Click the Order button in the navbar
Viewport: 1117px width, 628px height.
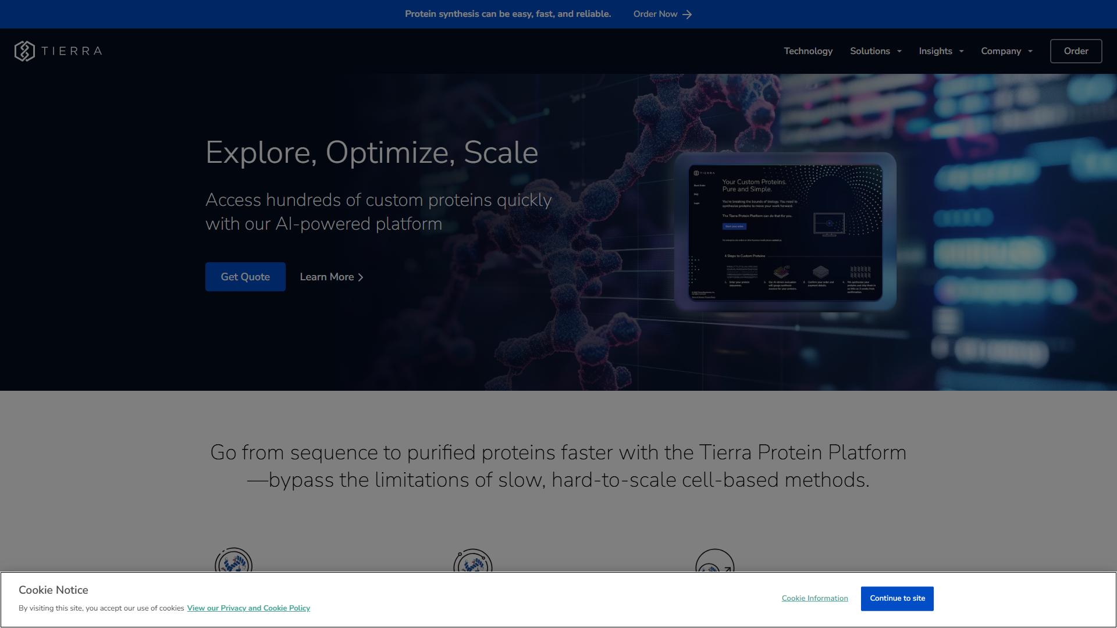1076,51
